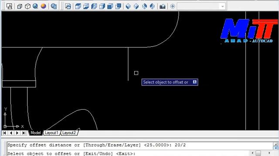
Task: Click command line scroll left arrow
Action: click(x=252, y=153)
